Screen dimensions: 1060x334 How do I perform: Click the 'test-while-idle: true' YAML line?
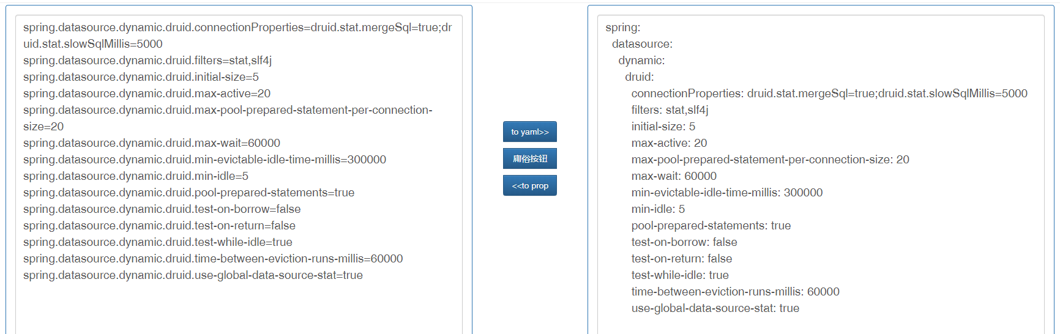[x=680, y=275]
